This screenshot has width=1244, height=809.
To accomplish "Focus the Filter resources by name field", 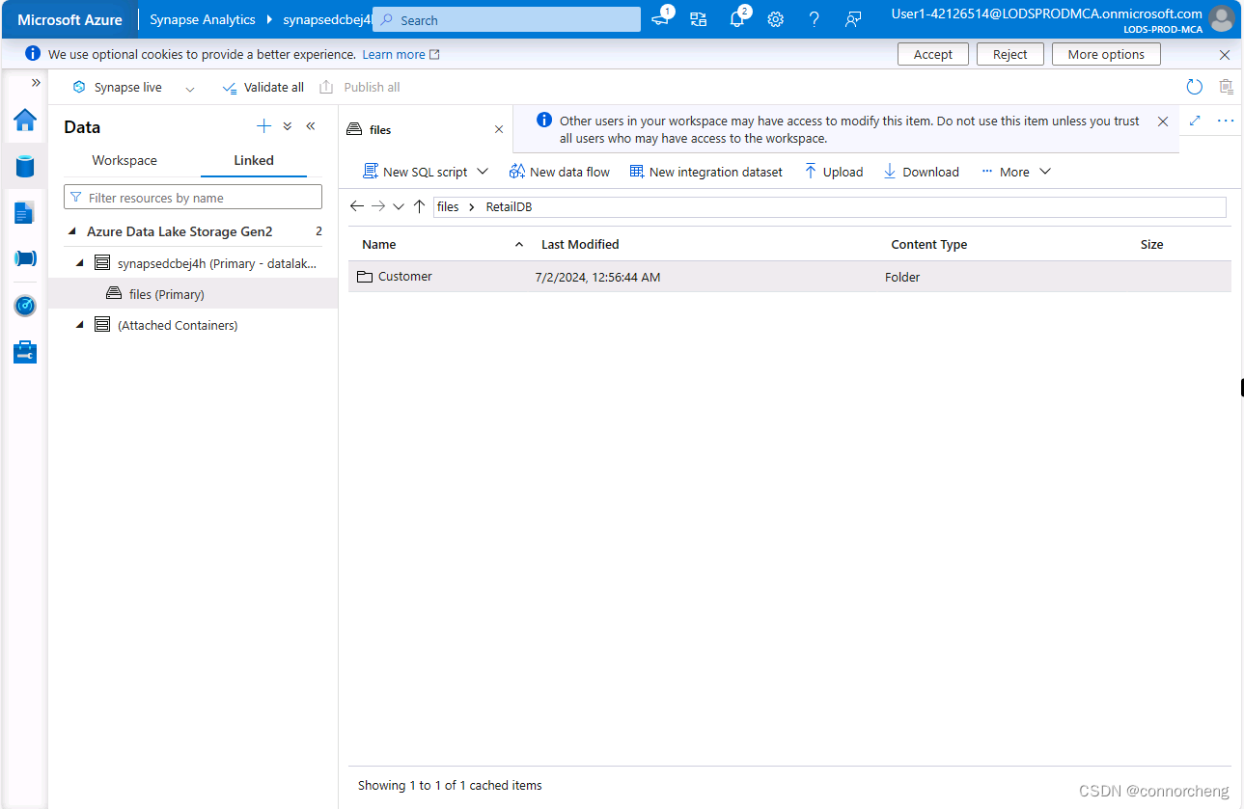I will (193, 198).
